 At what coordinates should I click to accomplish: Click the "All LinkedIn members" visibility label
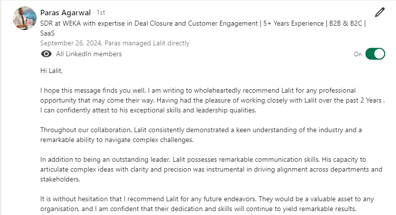coord(89,54)
